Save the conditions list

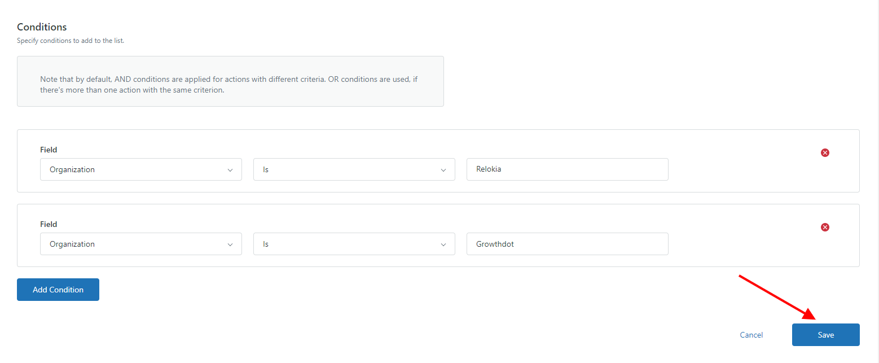(826, 335)
